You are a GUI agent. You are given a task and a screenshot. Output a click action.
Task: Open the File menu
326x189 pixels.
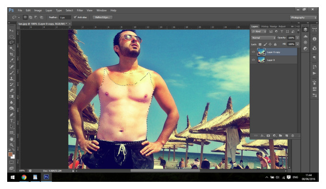click(20, 11)
